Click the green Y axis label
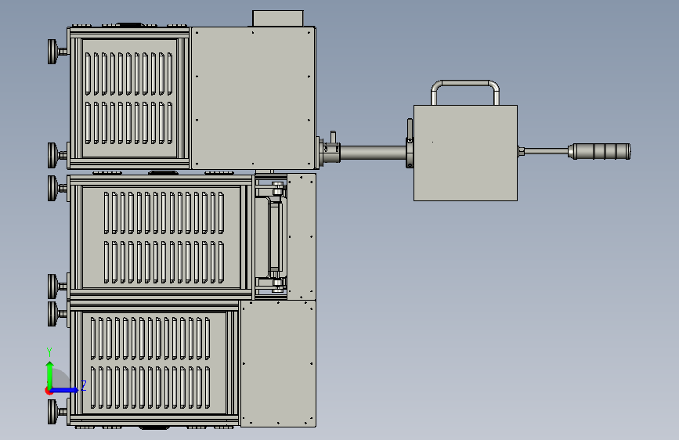Image resolution: width=679 pixels, height=440 pixels. click(x=49, y=352)
